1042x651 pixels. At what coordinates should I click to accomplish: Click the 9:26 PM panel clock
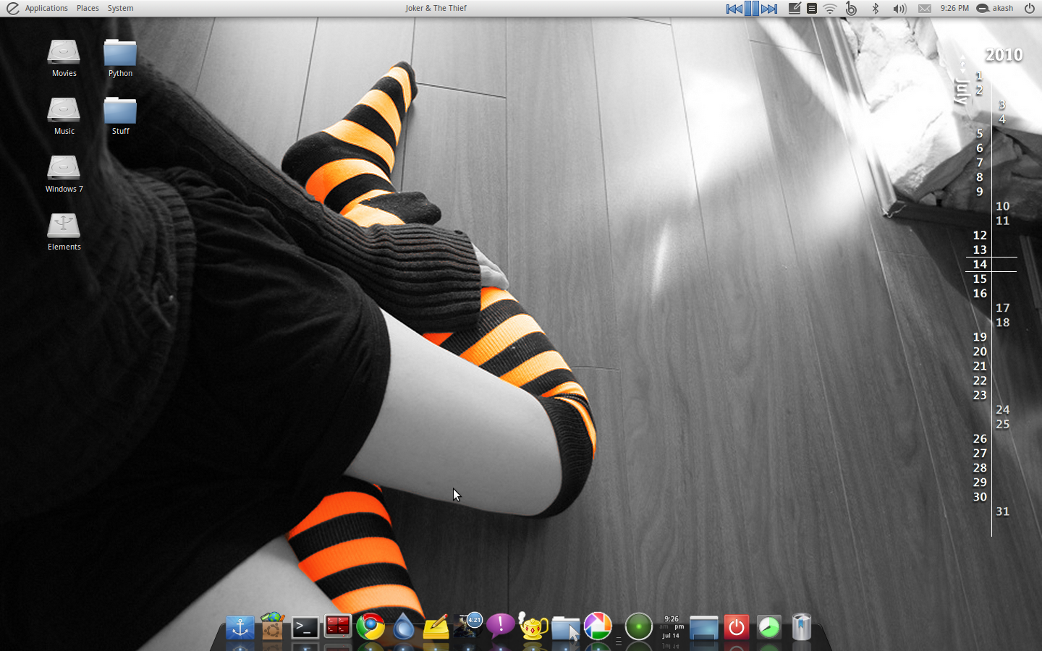point(954,8)
